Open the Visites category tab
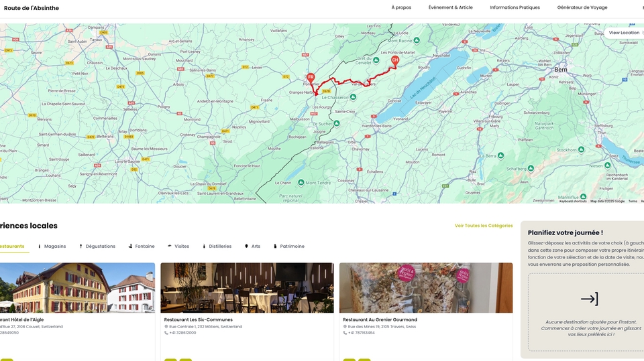644x361 pixels. (x=178, y=246)
